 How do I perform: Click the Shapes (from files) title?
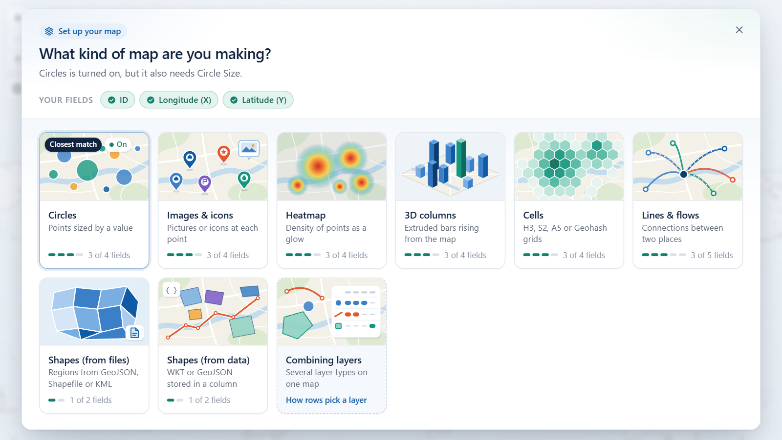(x=89, y=360)
